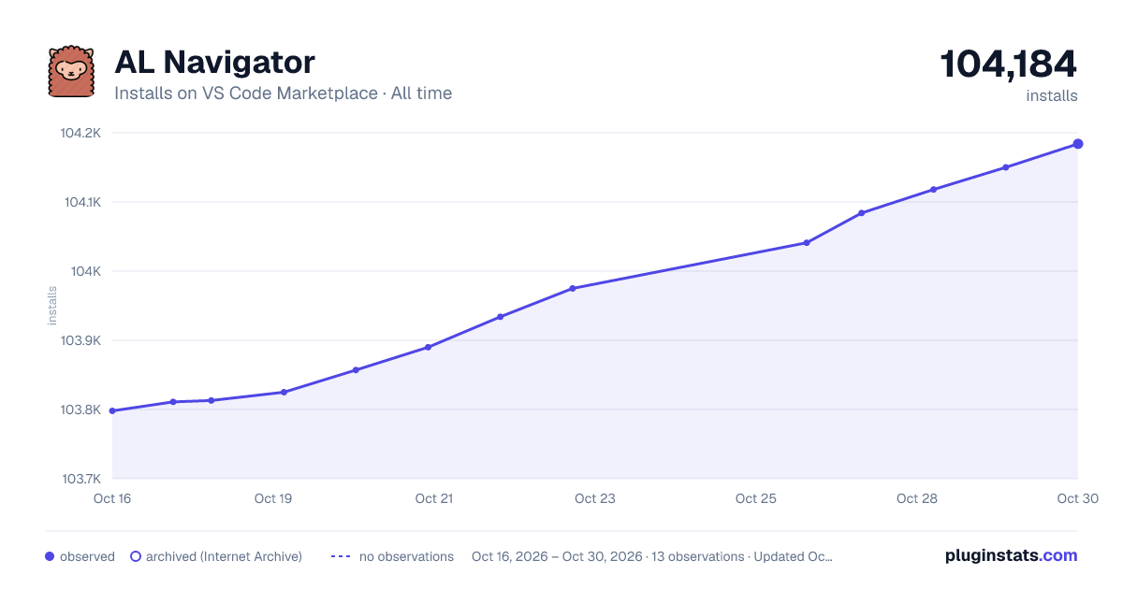The height and width of the screenshot is (589, 1123).
Task: Click the 103.8K y-axis label
Action: click(80, 409)
